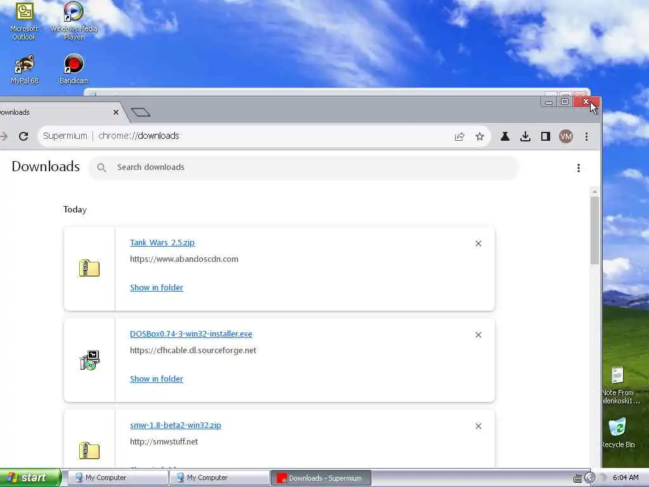
Task: Select the Downloads browser tab
Action: [x=58, y=112]
